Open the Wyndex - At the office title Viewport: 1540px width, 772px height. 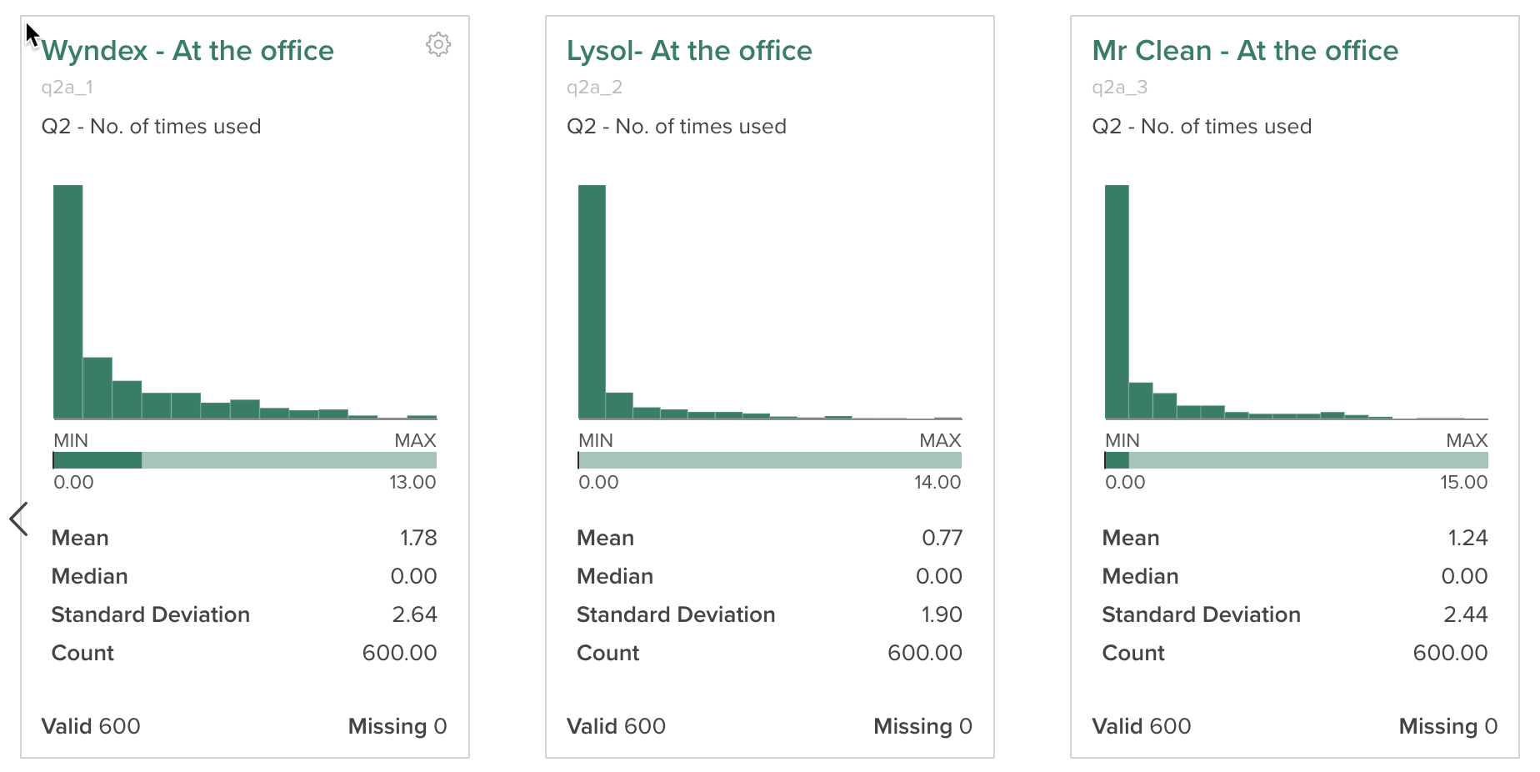coord(187,51)
